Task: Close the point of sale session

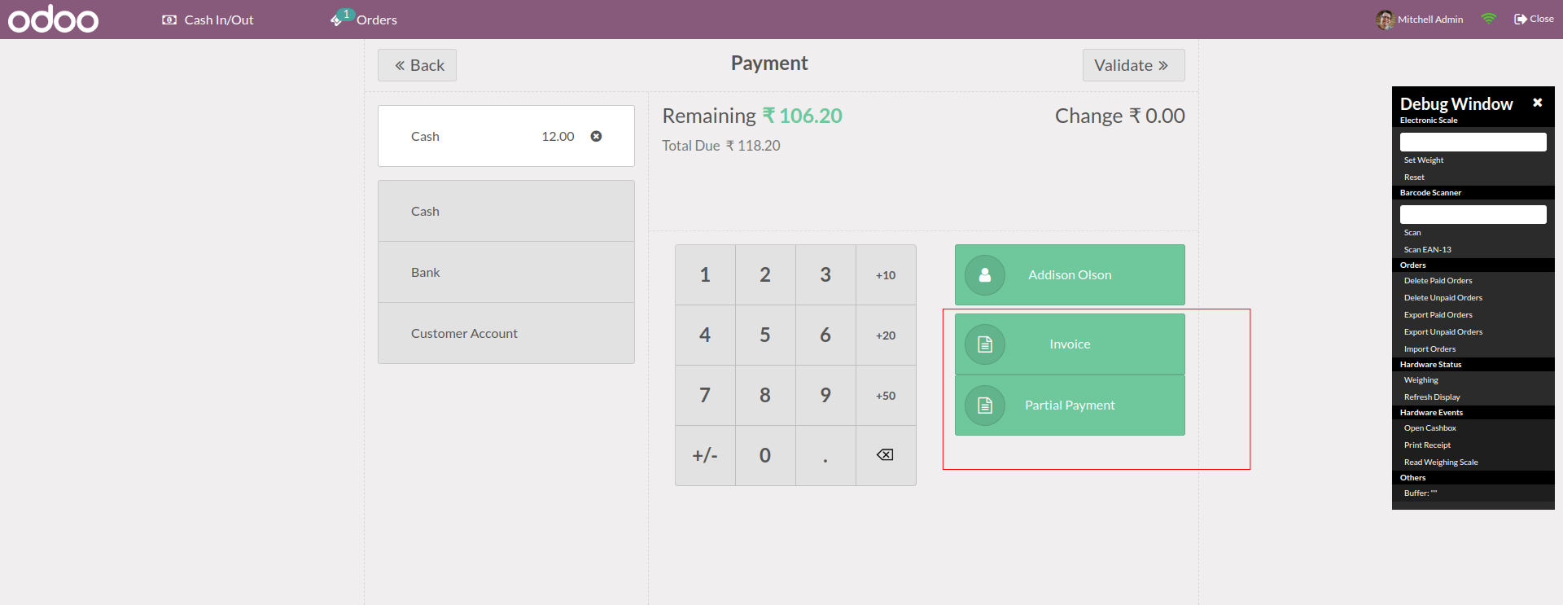Action: point(1534,19)
